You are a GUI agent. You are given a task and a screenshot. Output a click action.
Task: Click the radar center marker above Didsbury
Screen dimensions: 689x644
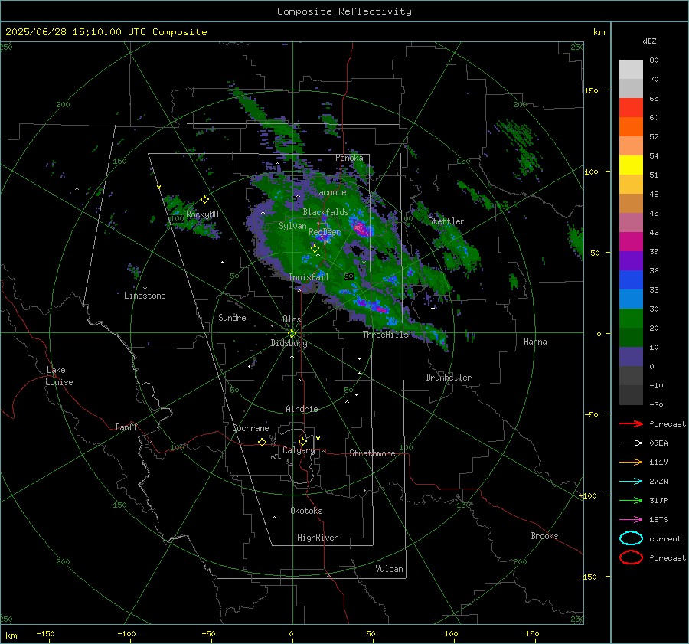coord(292,334)
